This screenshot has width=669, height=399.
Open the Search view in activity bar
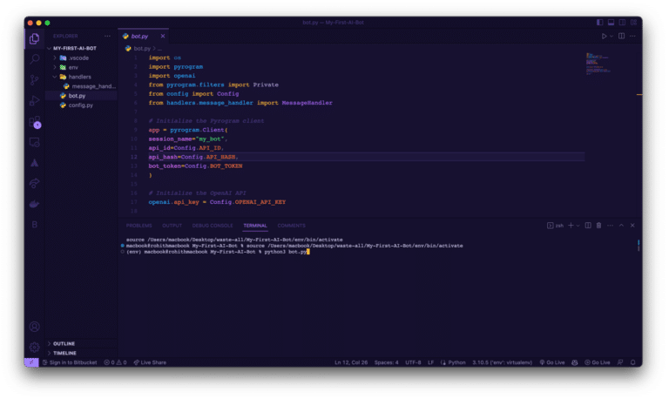pos(34,59)
